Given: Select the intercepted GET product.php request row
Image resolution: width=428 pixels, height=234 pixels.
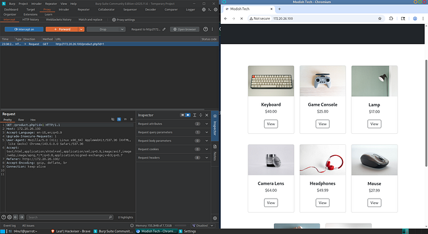Looking at the screenshot, I should (109, 44).
